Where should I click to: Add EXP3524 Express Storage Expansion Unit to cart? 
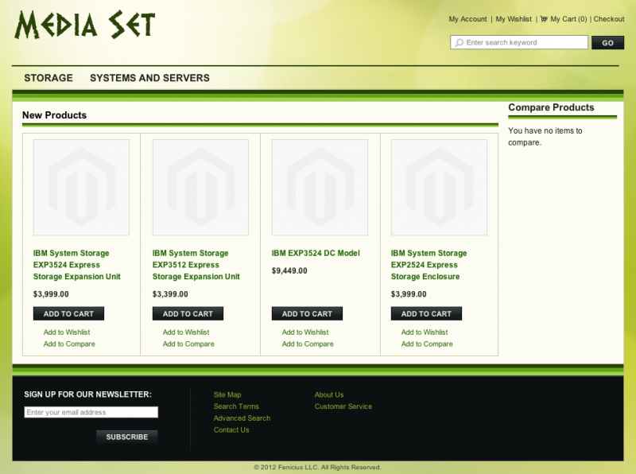tap(68, 313)
